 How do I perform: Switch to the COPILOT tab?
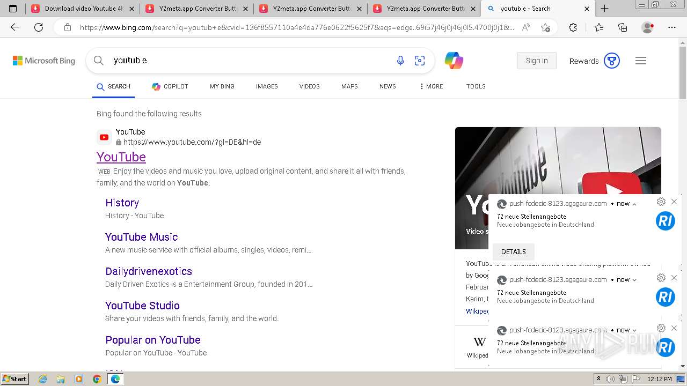[x=170, y=86]
